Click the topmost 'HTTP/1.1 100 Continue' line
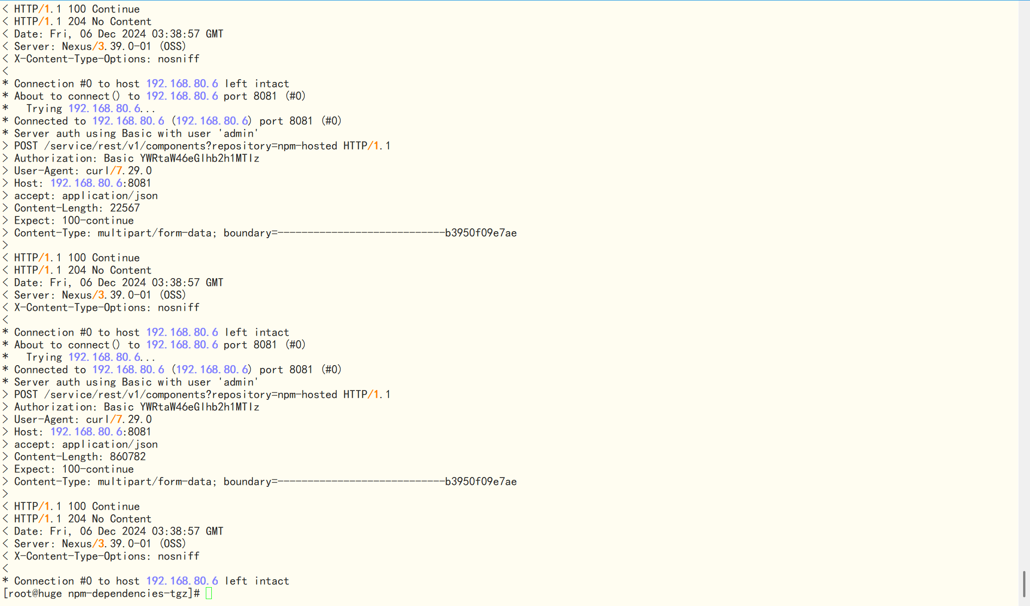The width and height of the screenshot is (1030, 606). click(77, 9)
